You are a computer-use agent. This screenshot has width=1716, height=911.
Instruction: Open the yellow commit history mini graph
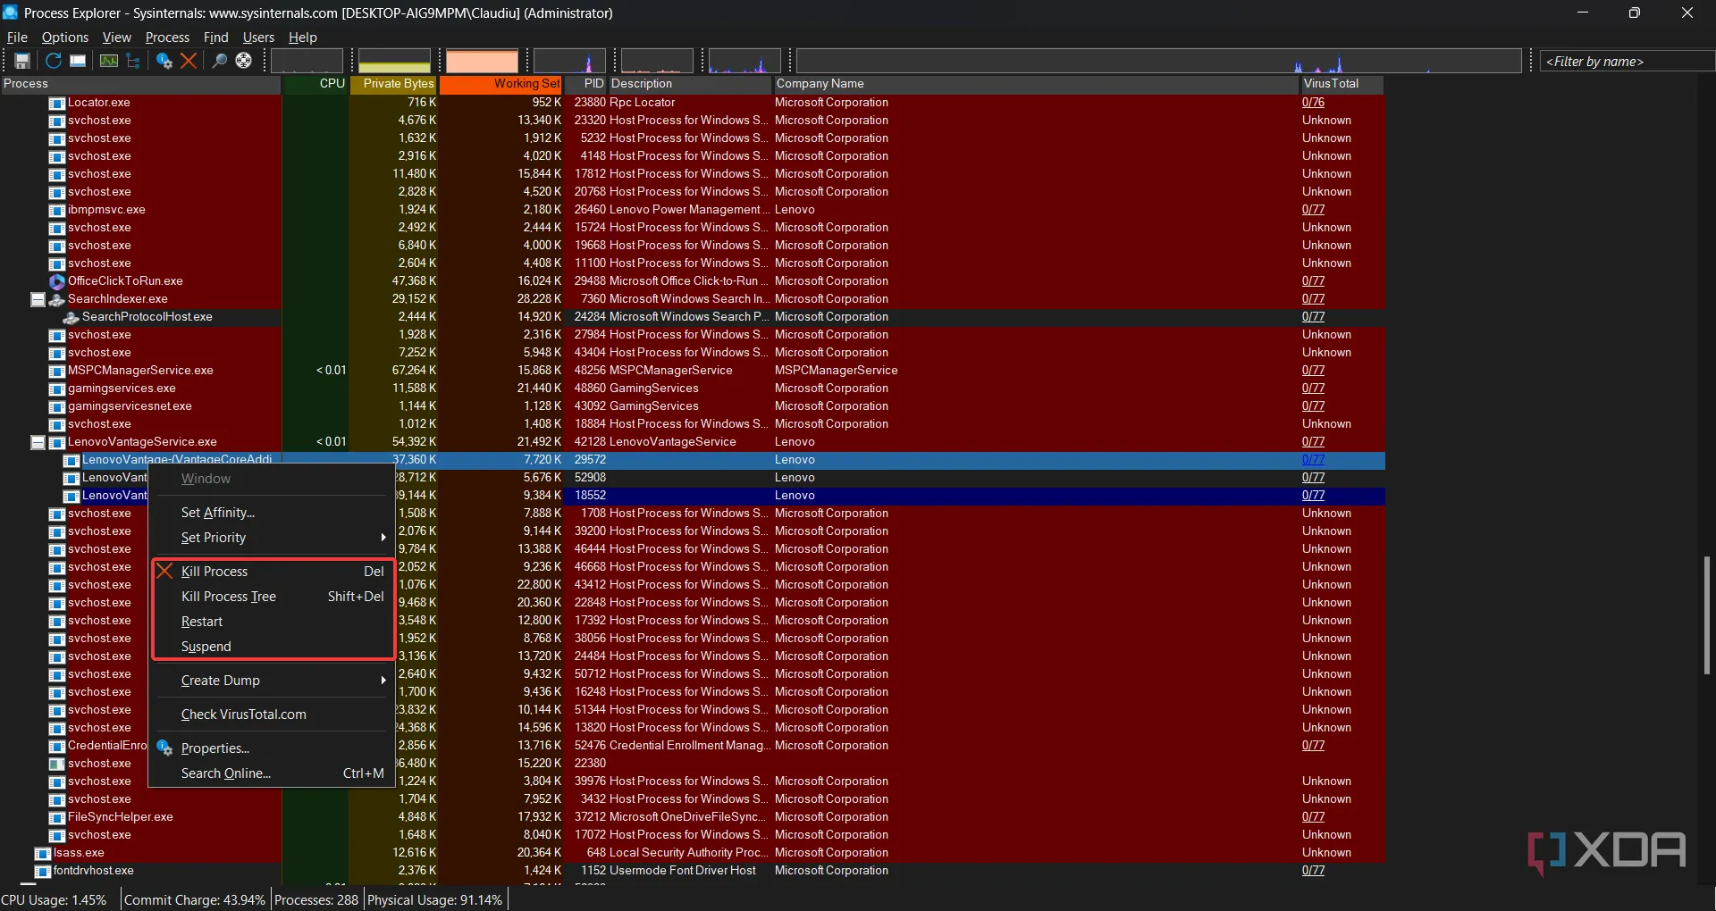click(394, 61)
